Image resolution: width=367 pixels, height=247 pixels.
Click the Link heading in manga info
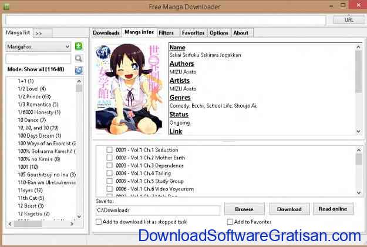pos(176,132)
